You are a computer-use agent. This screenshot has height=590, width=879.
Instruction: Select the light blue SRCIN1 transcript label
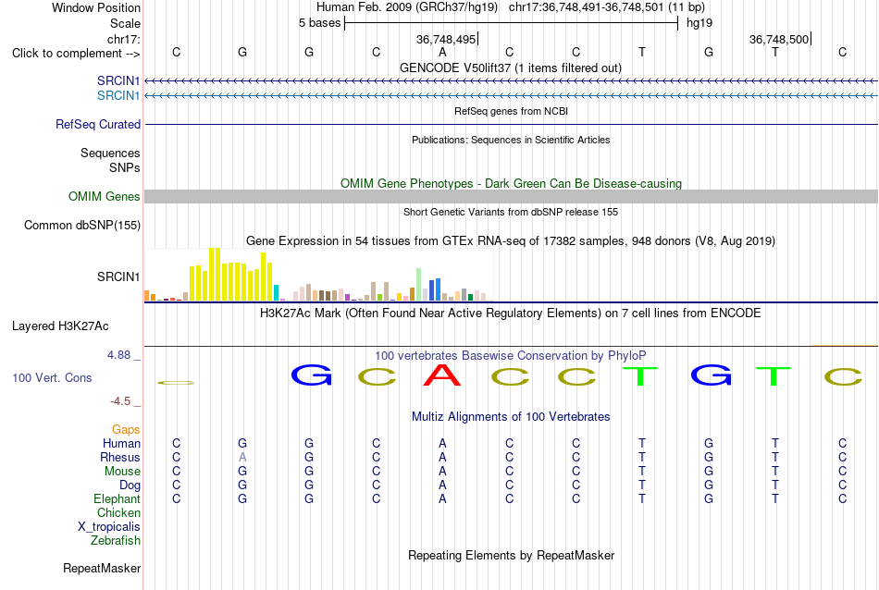click(118, 96)
